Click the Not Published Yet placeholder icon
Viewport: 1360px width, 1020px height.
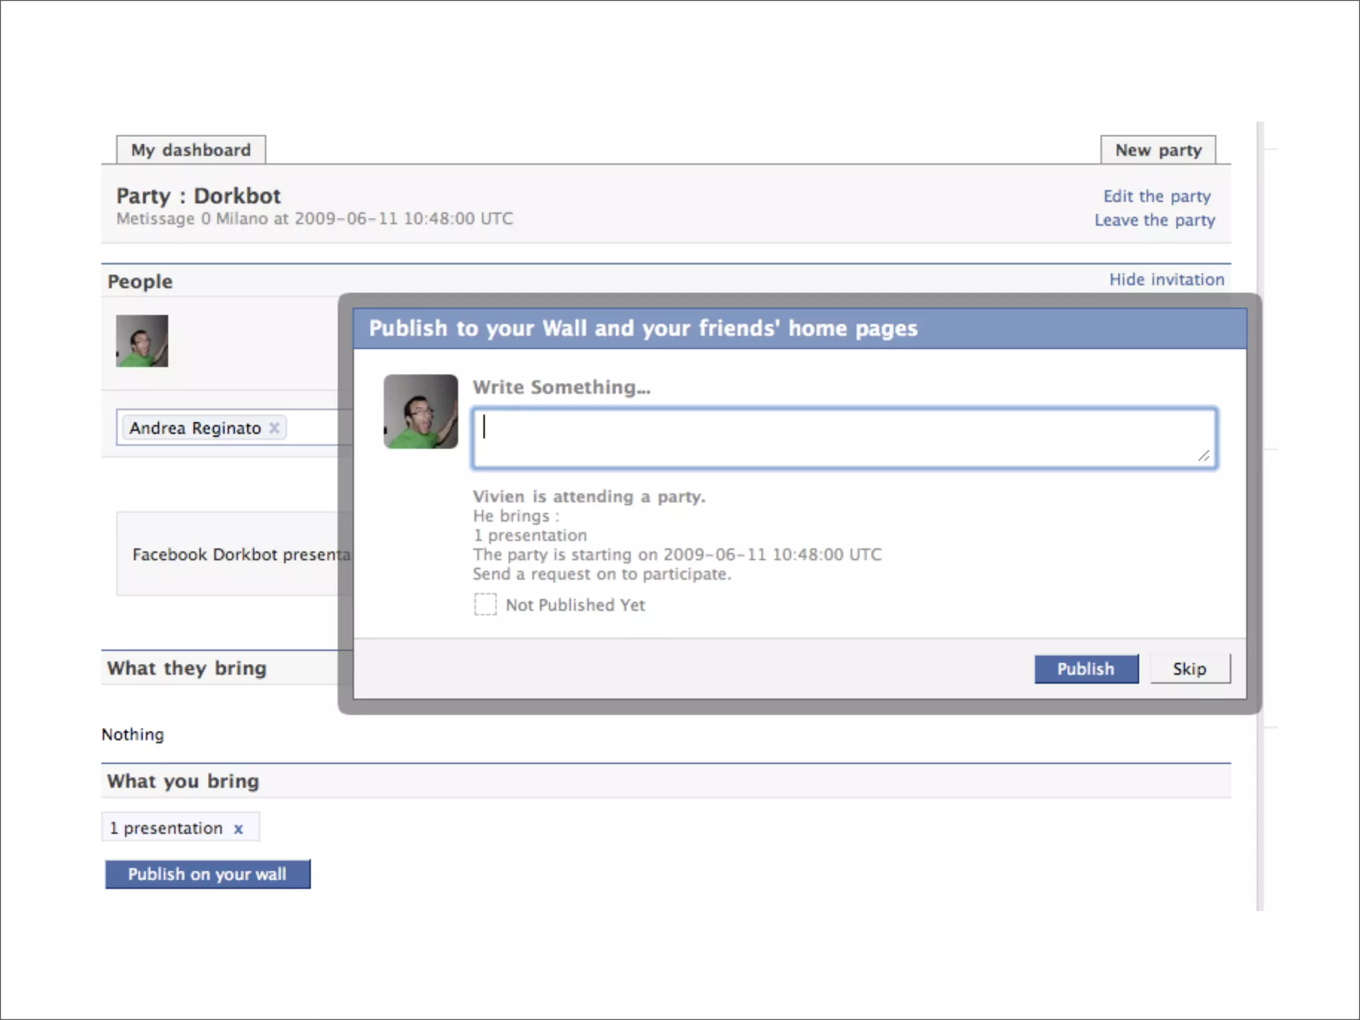(x=485, y=604)
